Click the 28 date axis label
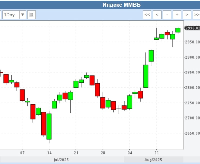The image size is (200, 164). (103, 153)
